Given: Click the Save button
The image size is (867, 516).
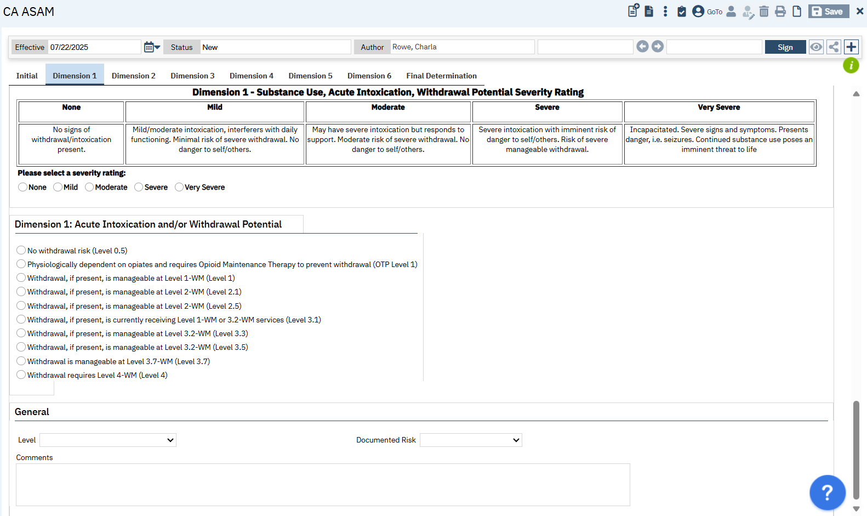Looking at the screenshot, I should [828, 12].
